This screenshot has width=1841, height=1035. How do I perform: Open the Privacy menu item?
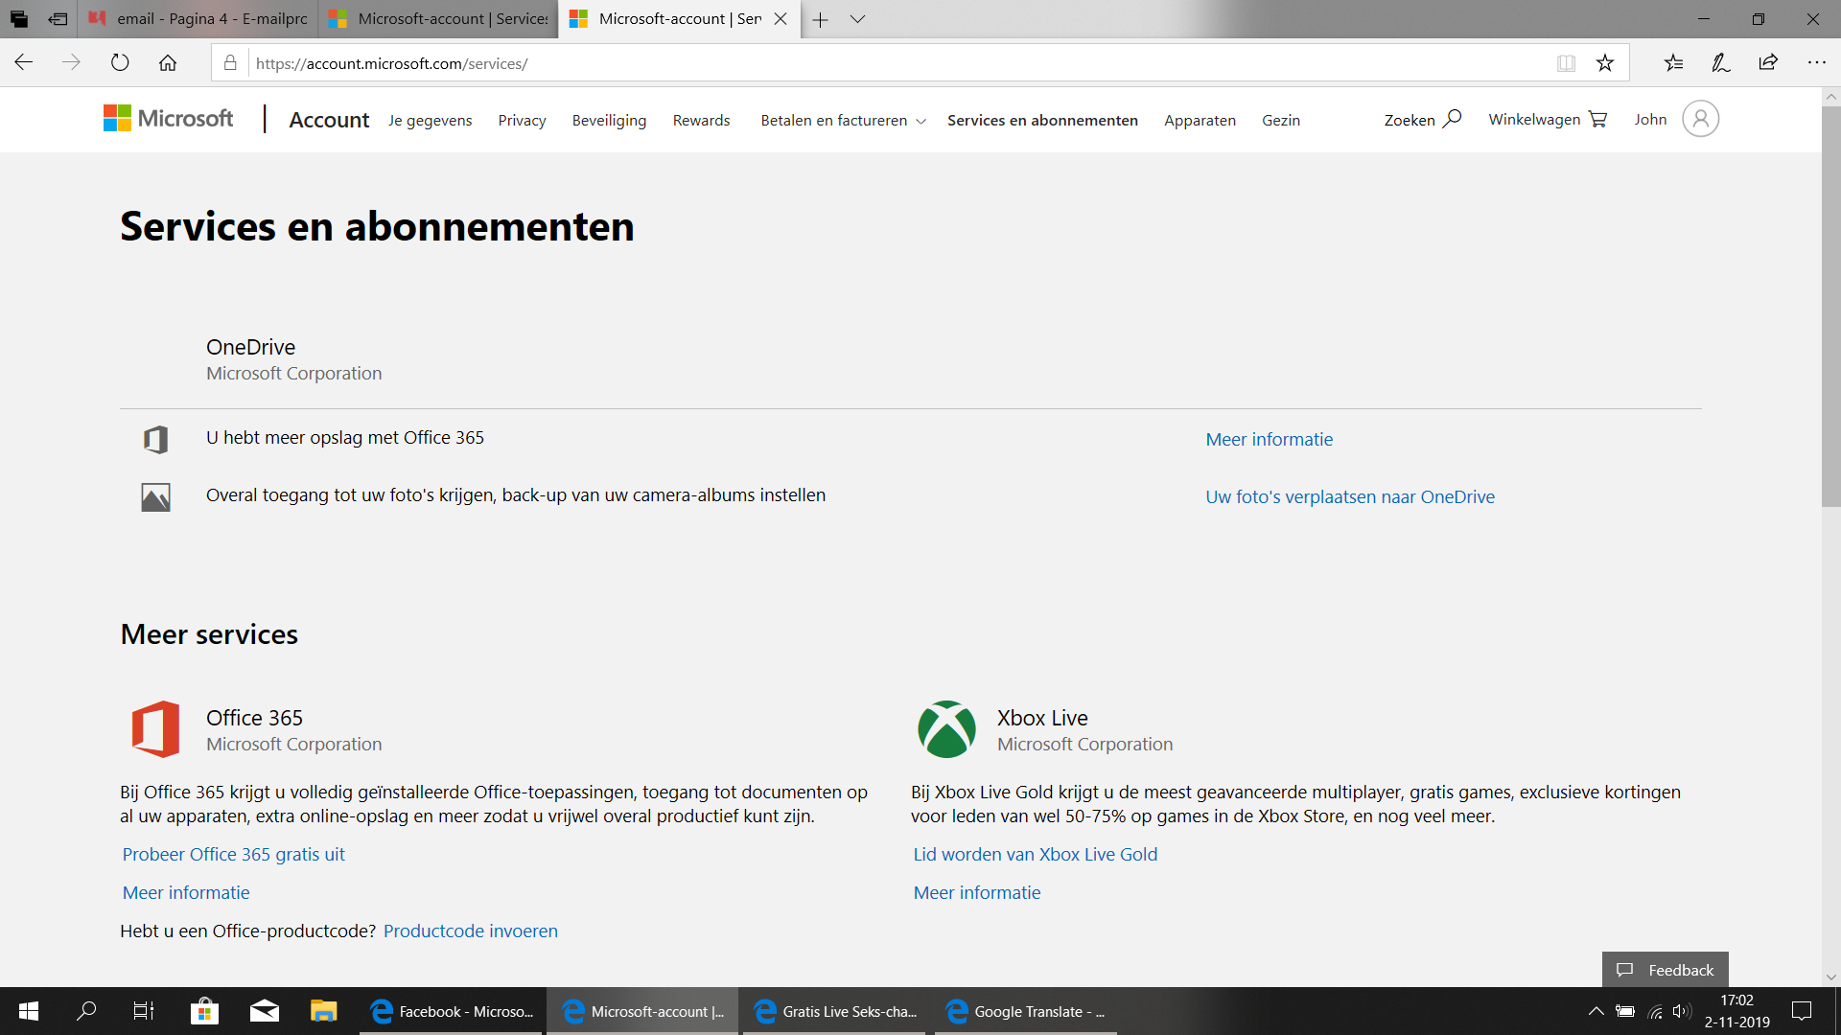coord(522,121)
